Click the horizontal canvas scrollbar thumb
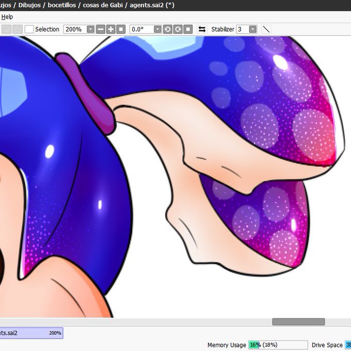This screenshot has width=351, height=351. (x=298, y=322)
